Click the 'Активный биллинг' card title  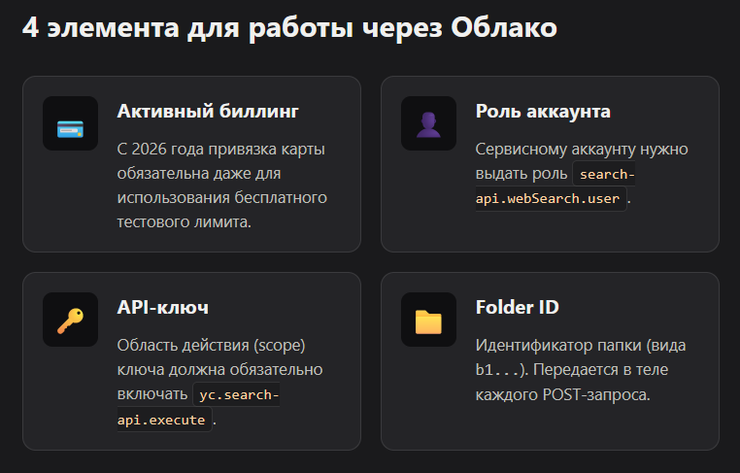tap(208, 112)
